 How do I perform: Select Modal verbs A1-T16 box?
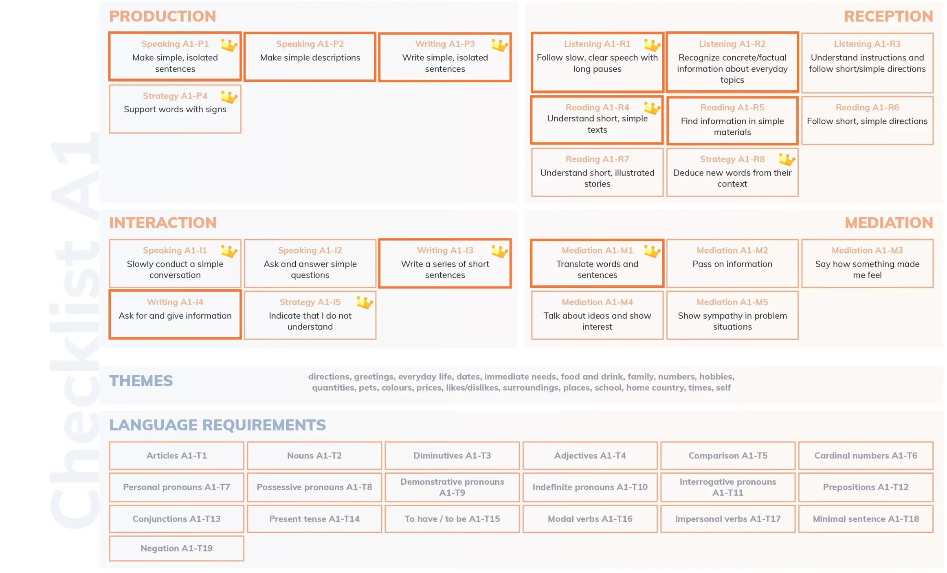[590, 519]
